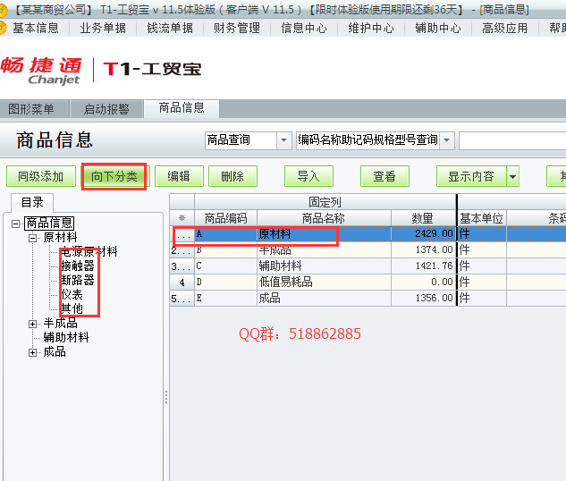Open the 商品查询 dropdown
566x481 pixels.
coord(284,140)
